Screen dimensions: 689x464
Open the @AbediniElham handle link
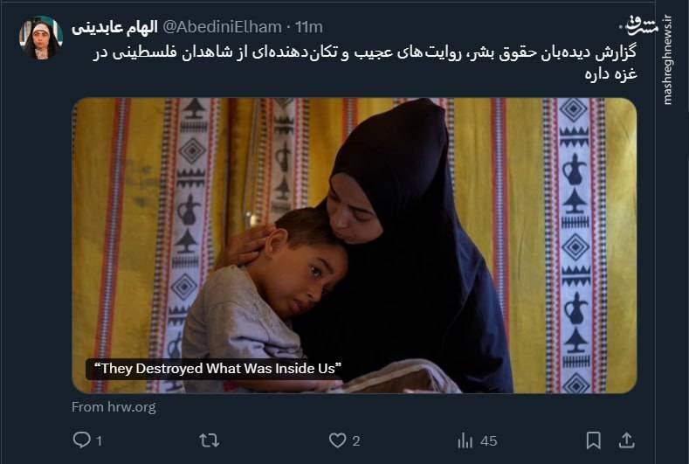pyautogui.click(x=222, y=27)
